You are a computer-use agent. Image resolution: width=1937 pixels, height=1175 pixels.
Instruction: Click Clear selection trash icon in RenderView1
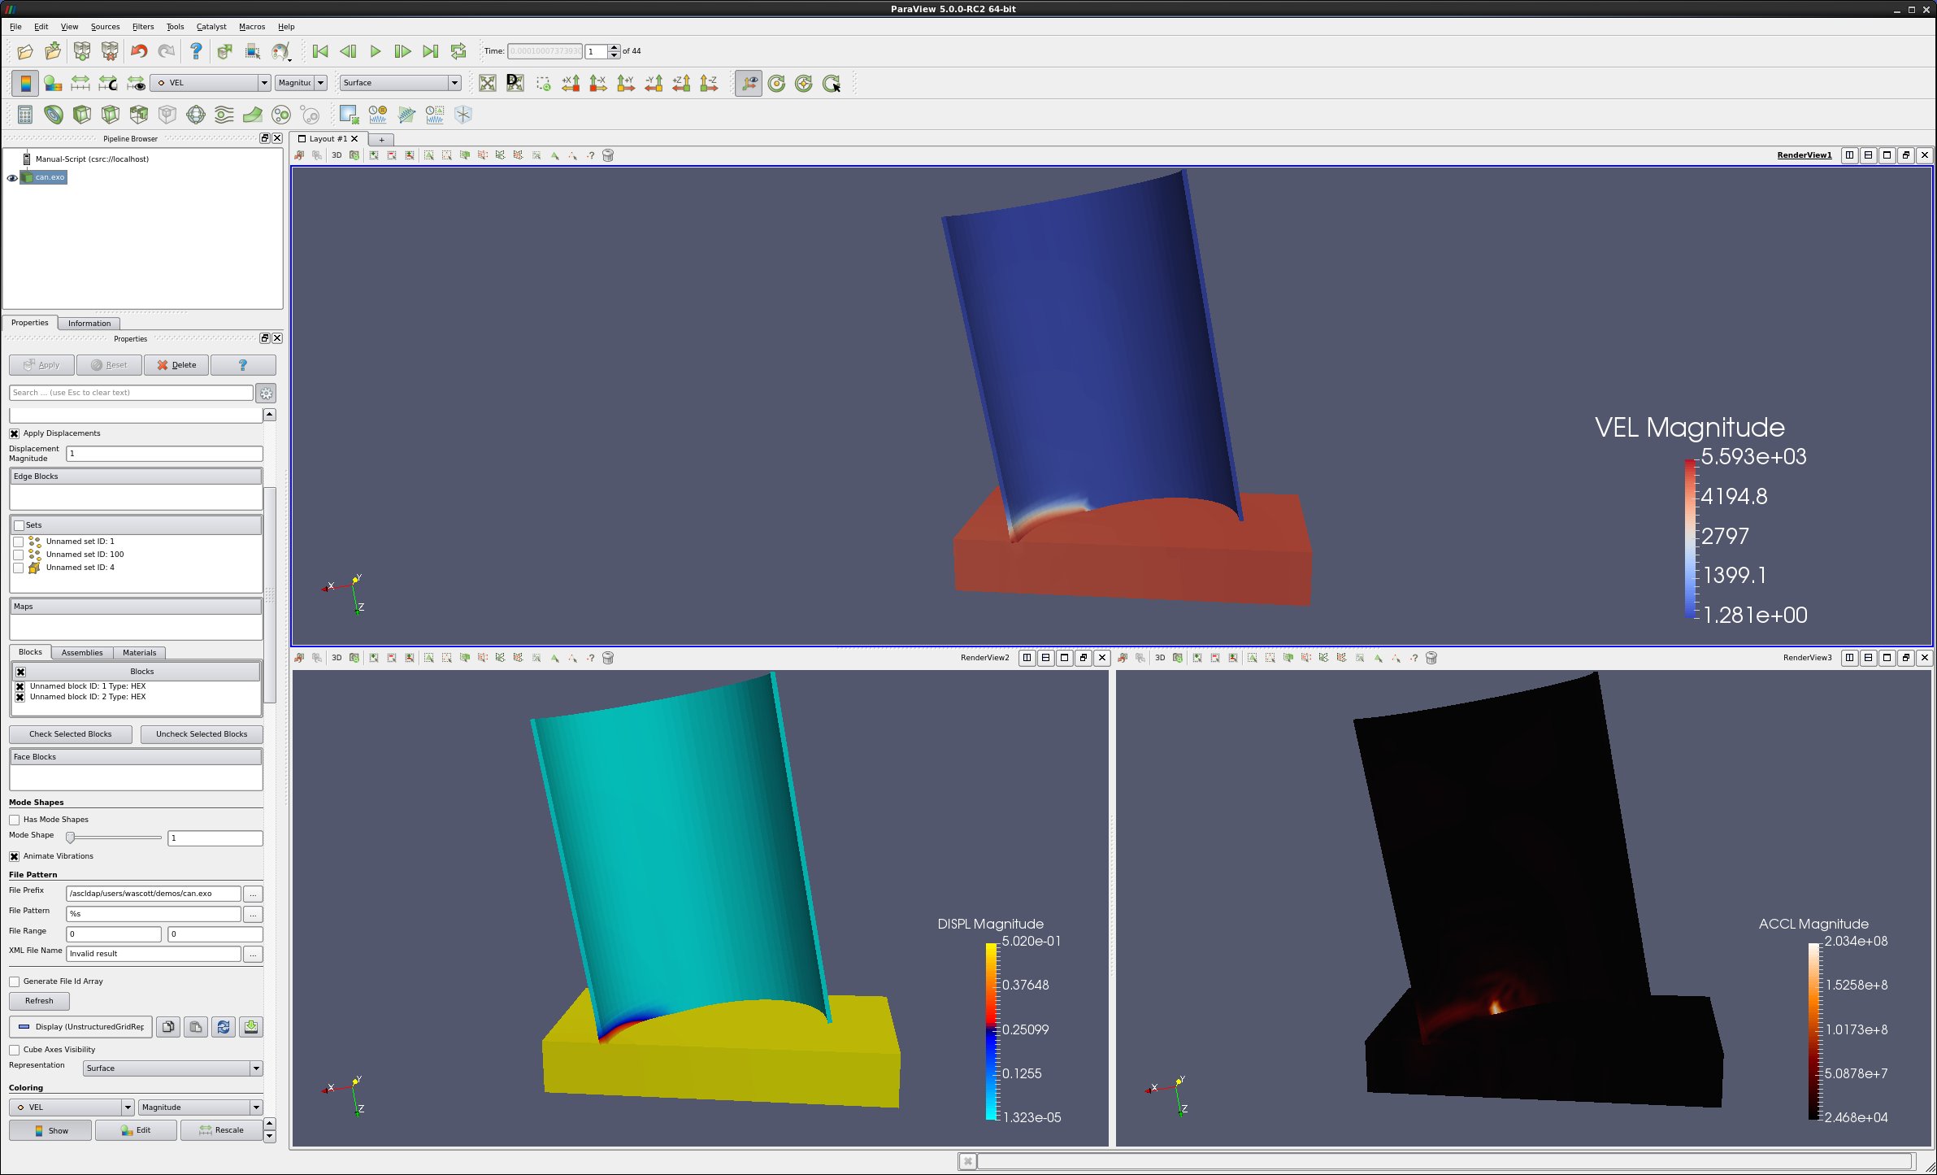click(608, 155)
